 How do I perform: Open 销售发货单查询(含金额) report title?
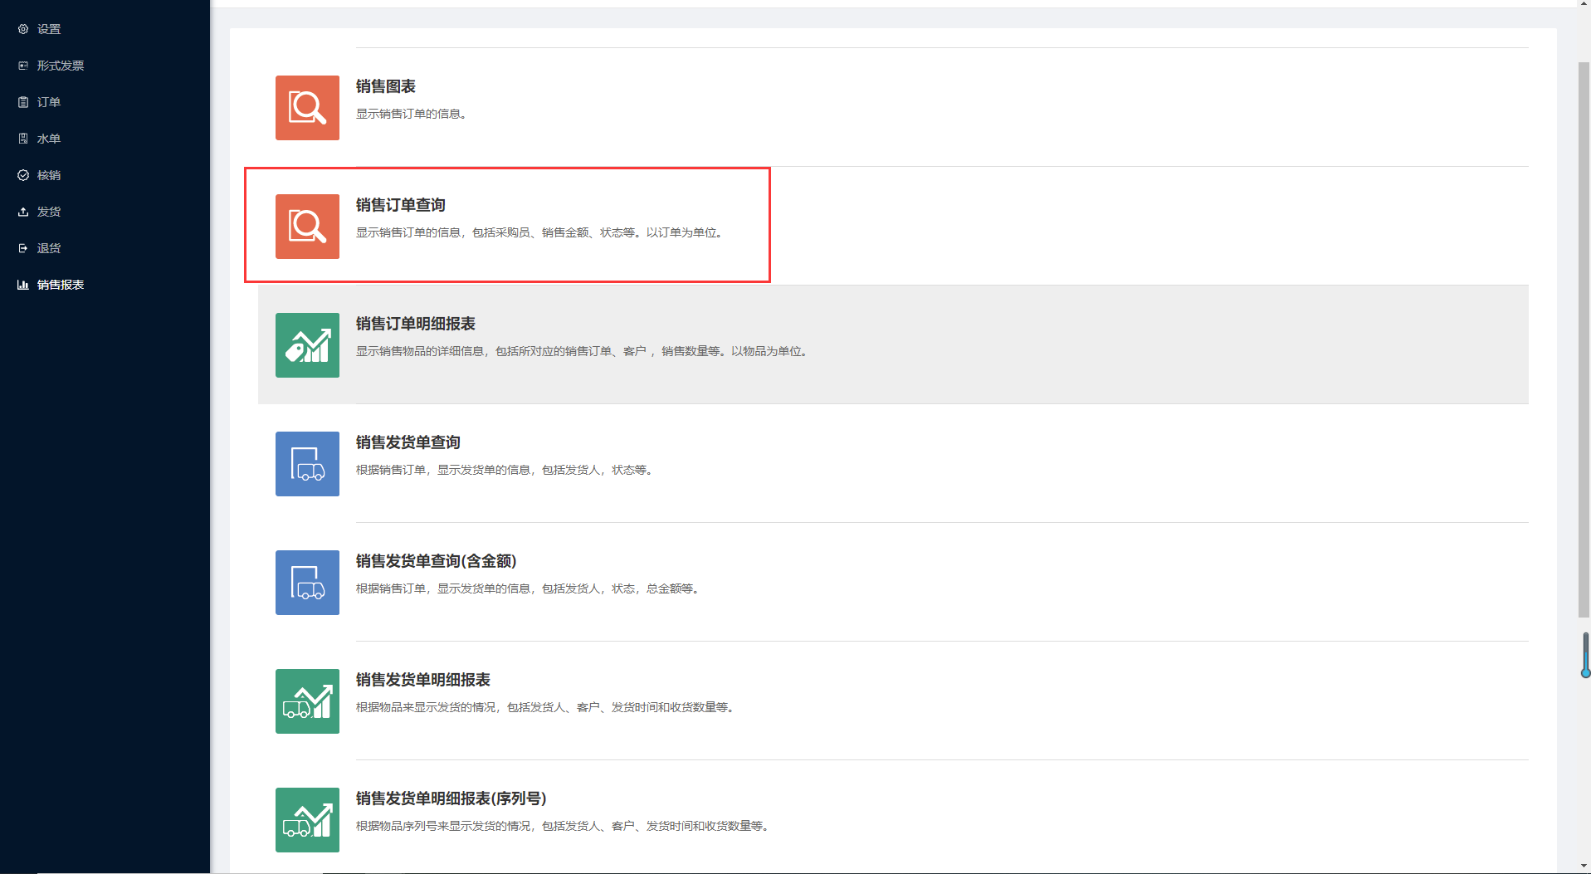(437, 561)
